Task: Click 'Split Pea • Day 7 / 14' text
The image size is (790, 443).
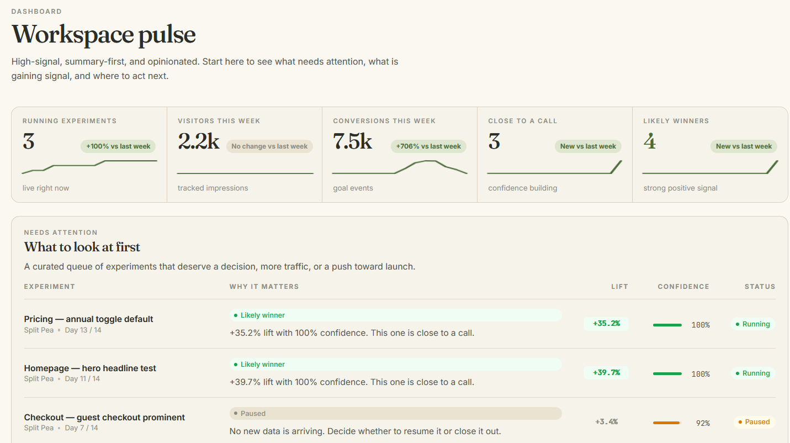Action: pos(61,428)
